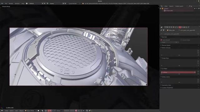The image size is (200, 112).
Task: Click the outliner editor type icon
Action: [x=162, y=6]
